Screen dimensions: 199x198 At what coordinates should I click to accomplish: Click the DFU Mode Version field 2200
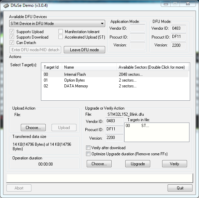pyautogui.click(x=179, y=45)
